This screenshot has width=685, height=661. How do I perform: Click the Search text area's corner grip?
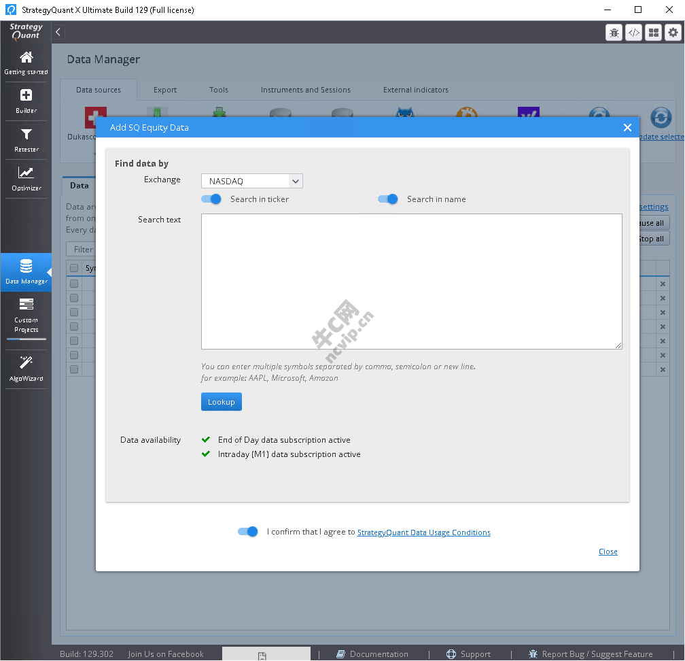pyautogui.click(x=618, y=345)
